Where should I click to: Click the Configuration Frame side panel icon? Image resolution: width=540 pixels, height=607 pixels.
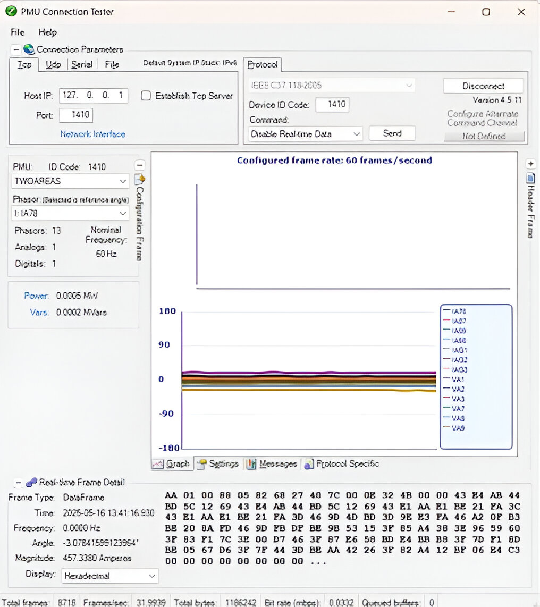click(x=139, y=179)
